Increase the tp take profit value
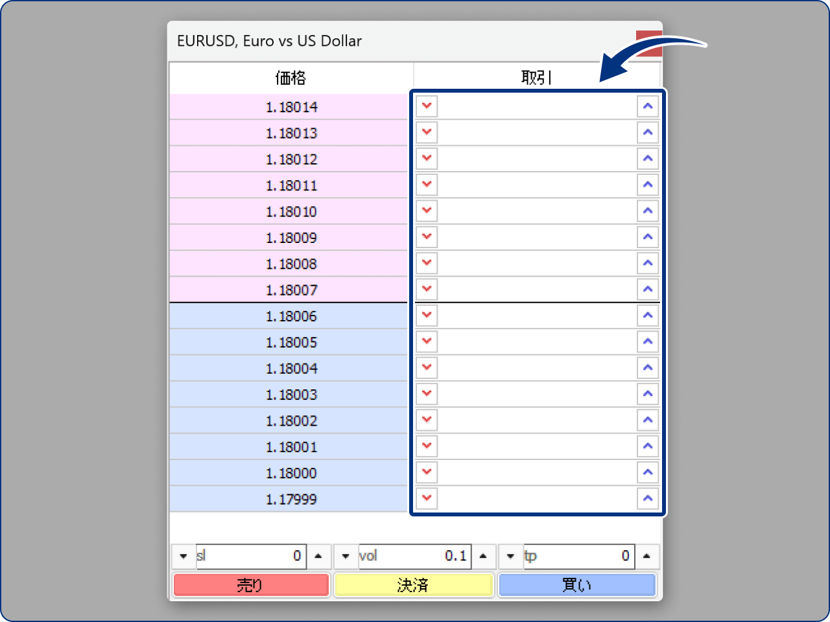 [646, 556]
